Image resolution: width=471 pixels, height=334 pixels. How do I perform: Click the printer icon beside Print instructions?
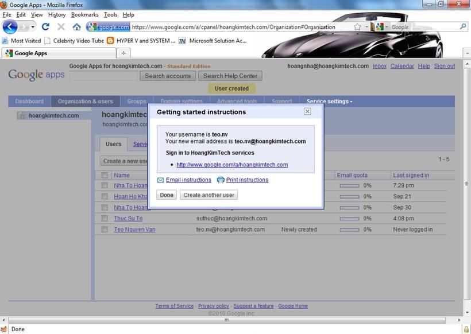[x=221, y=180]
